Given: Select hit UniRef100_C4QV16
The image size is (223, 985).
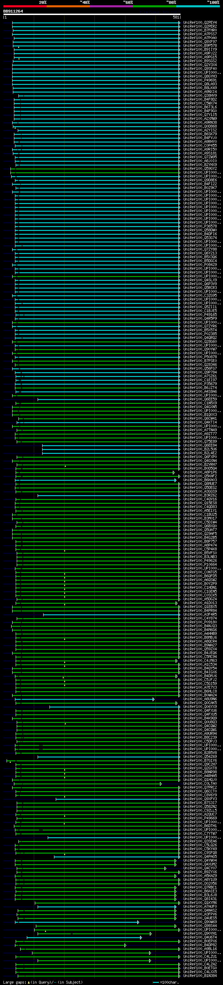Looking at the screenshot, I should click(x=200, y=499).
